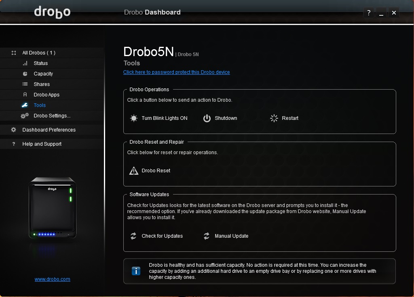Close the Drobo Dashboard window
Viewport: 414px width, 297px height.
[x=394, y=13]
